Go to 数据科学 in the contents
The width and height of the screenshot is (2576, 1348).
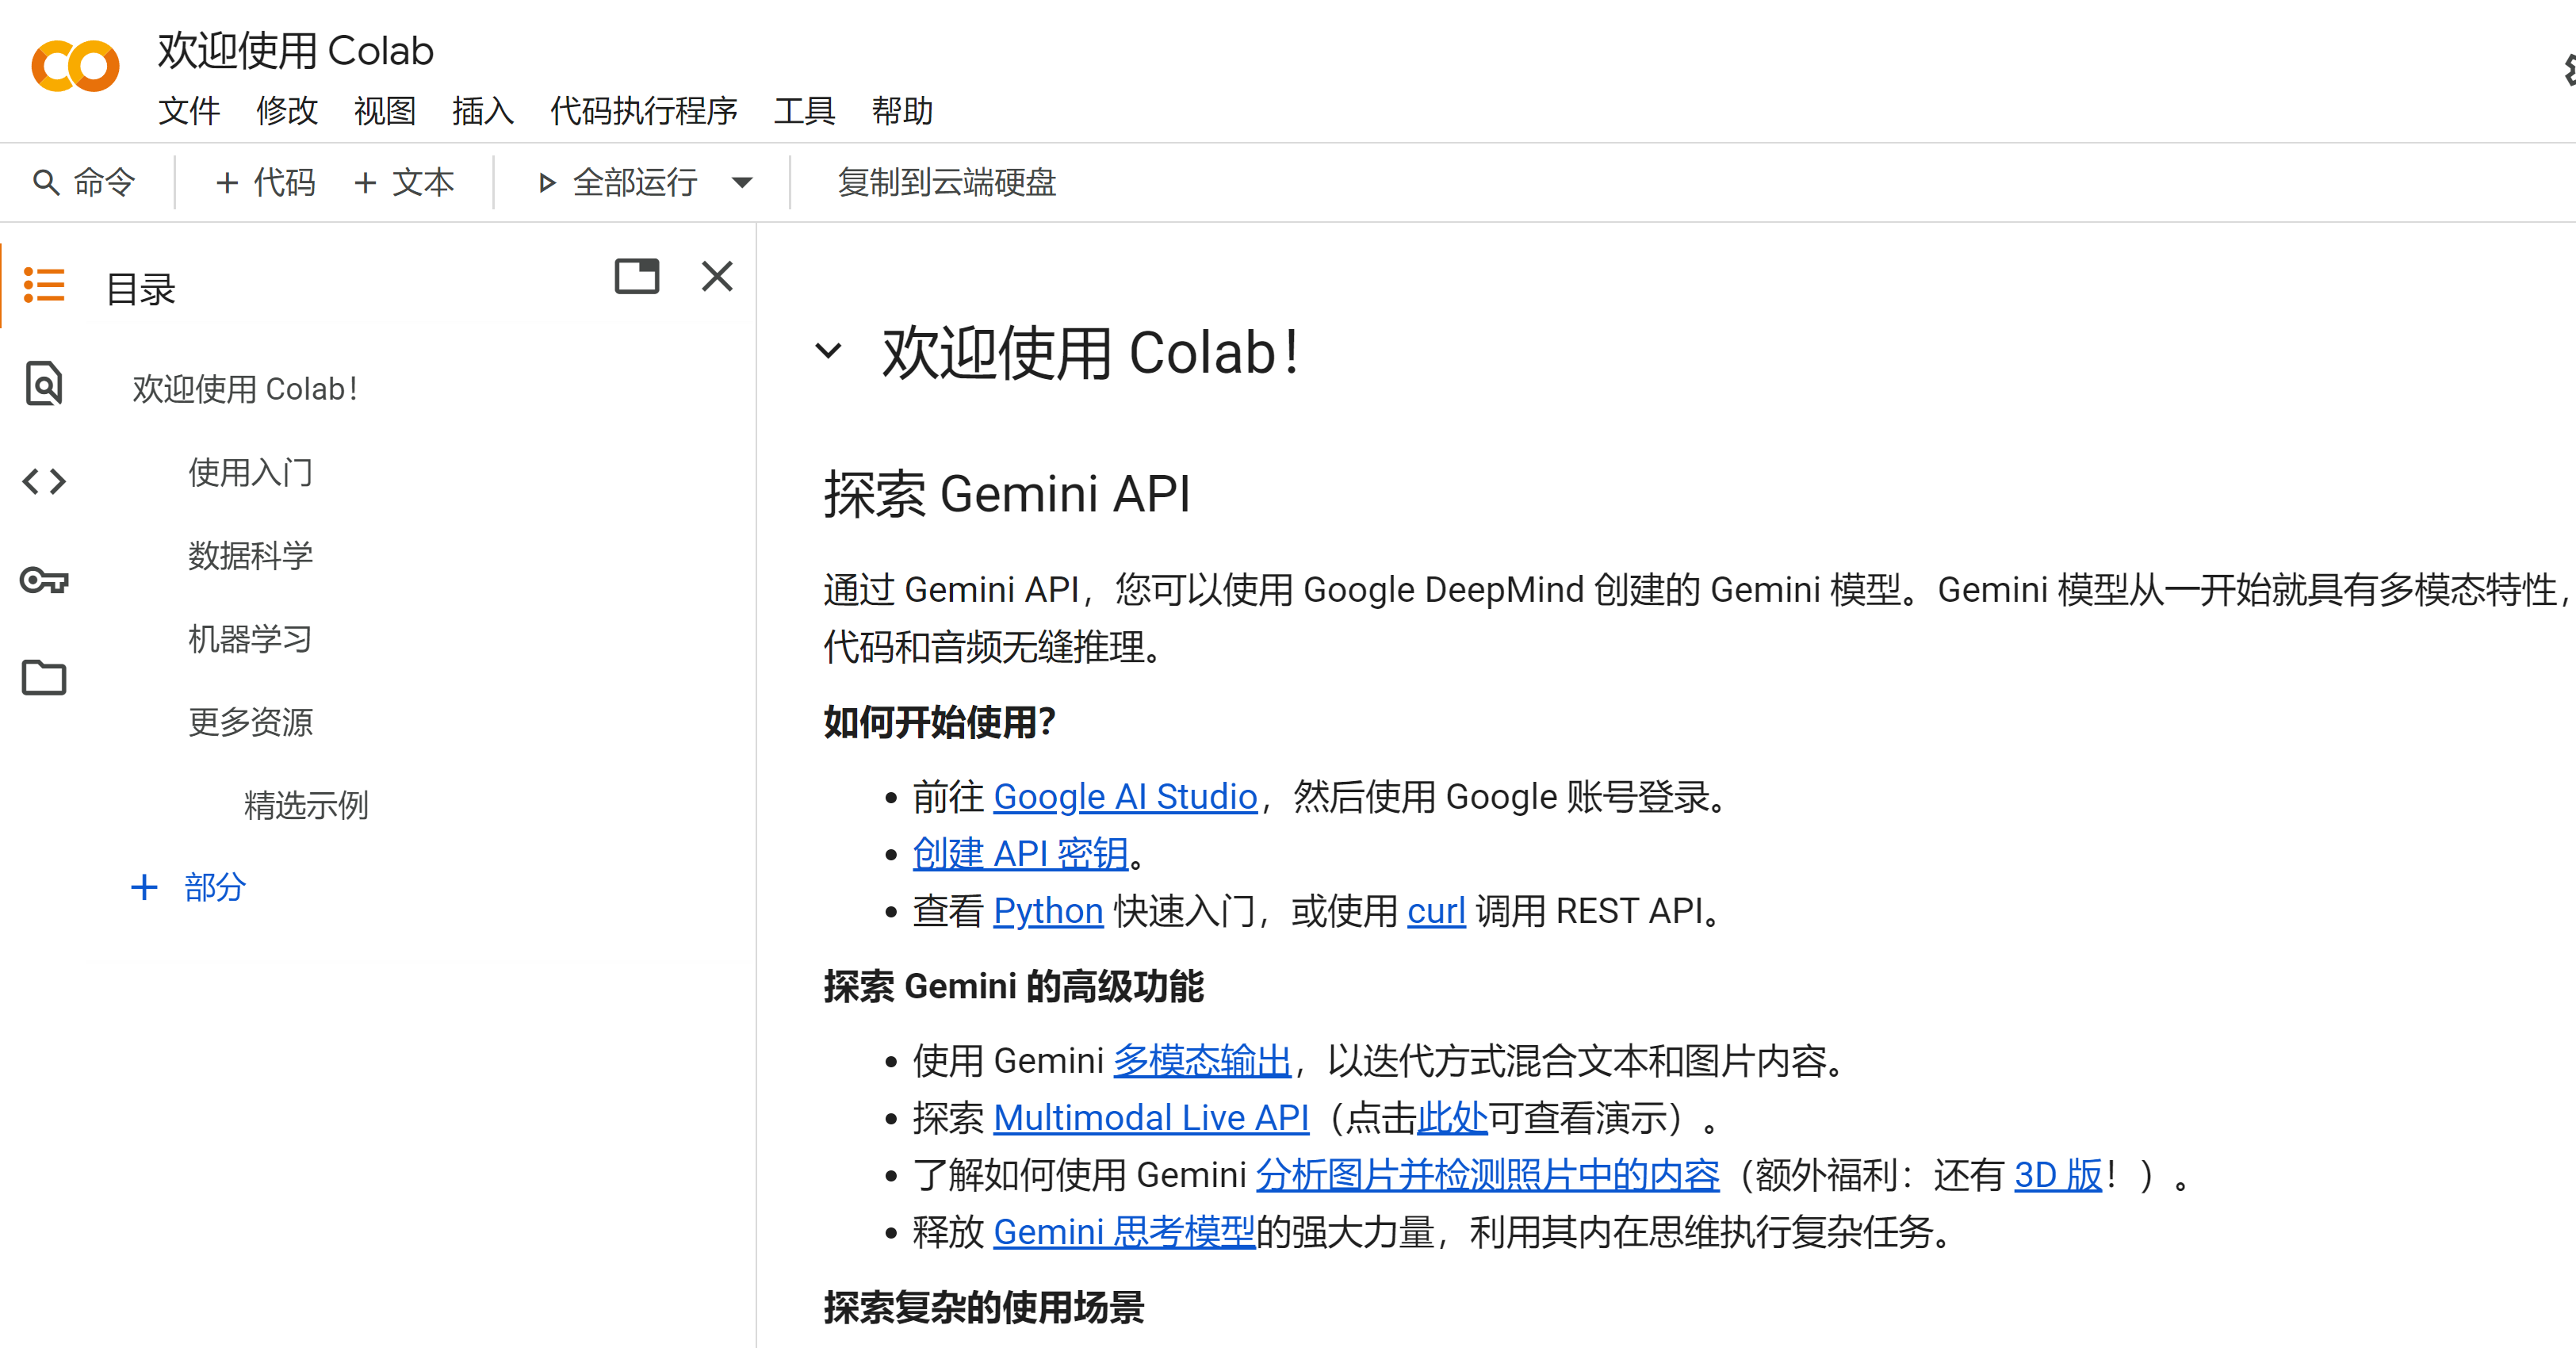pyautogui.click(x=251, y=555)
